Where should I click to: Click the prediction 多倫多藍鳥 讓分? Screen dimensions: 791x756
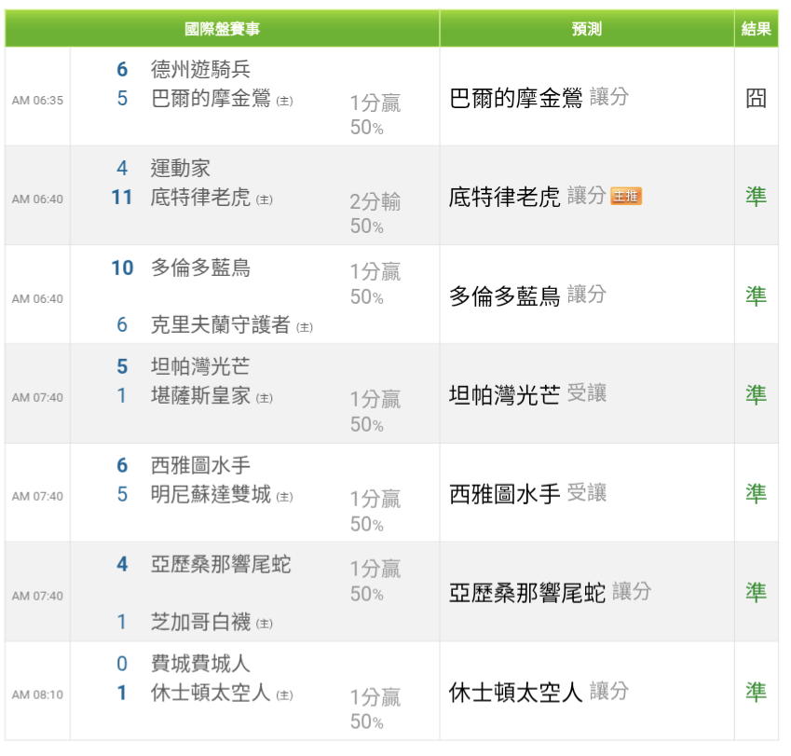527,296
